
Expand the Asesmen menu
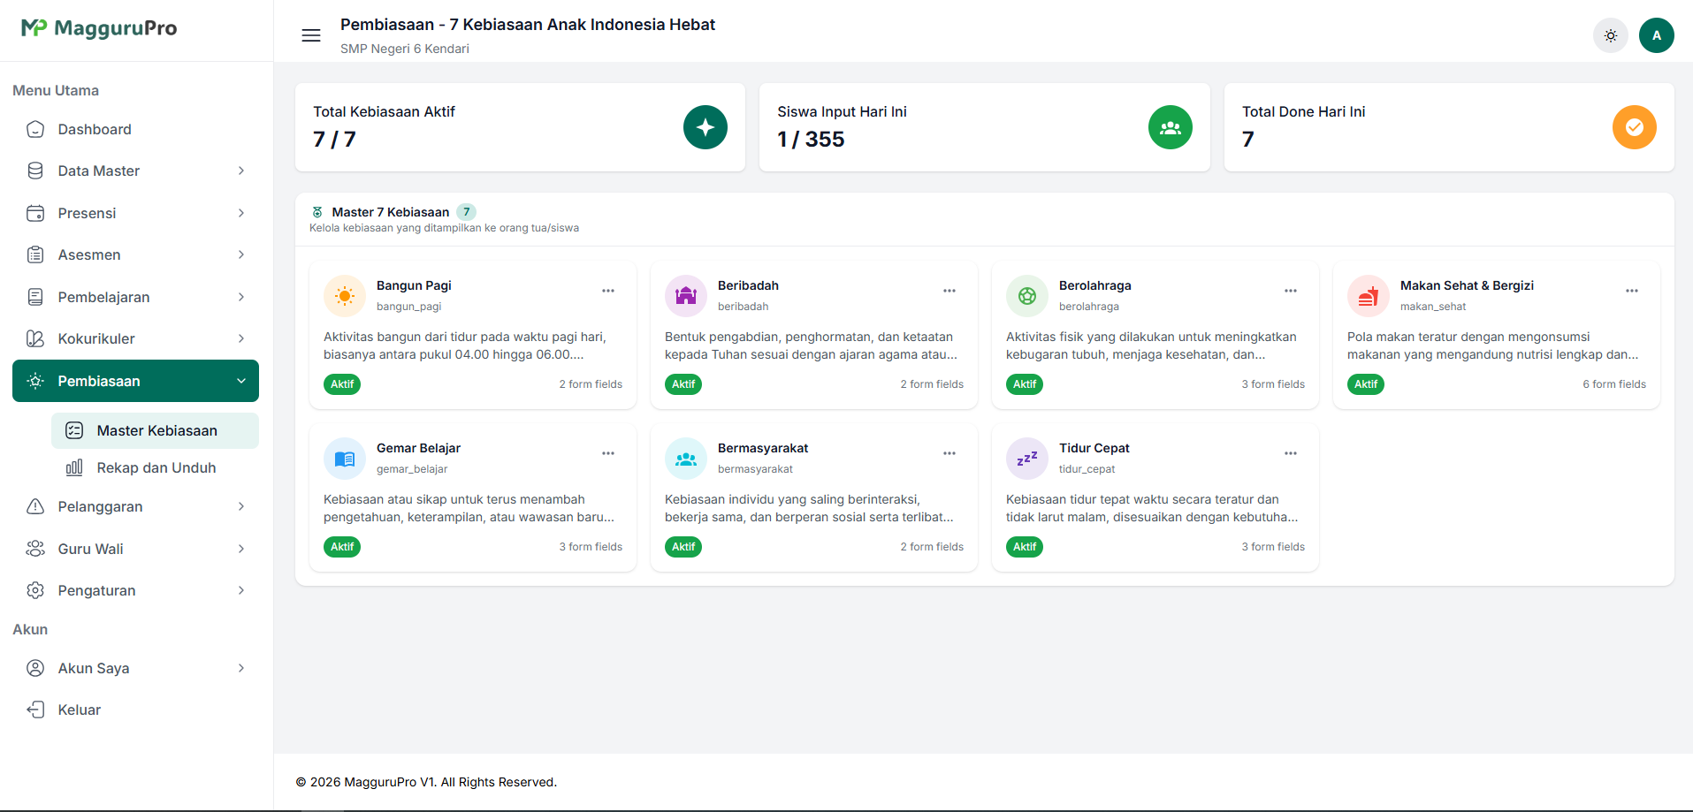pos(136,254)
